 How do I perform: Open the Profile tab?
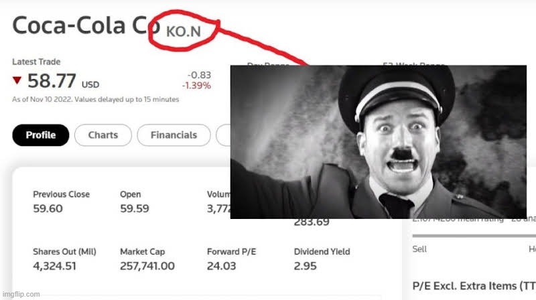[41, 135]
